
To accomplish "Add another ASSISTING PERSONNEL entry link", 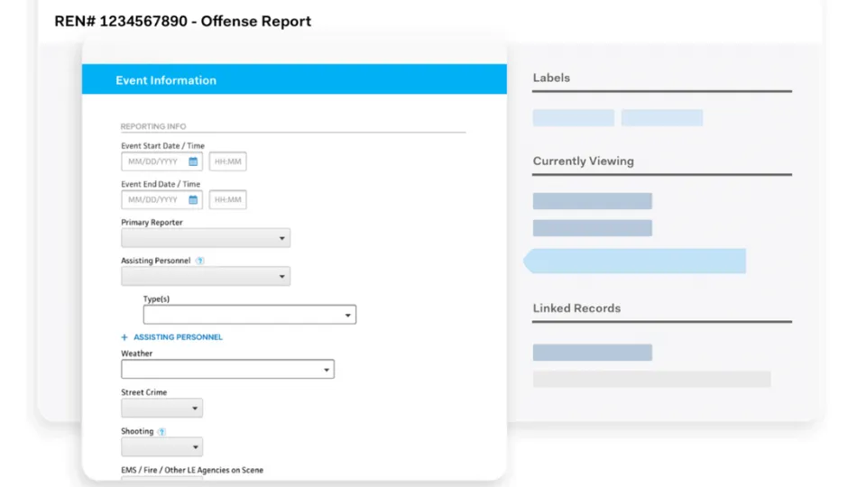I will tap(178, 336).
